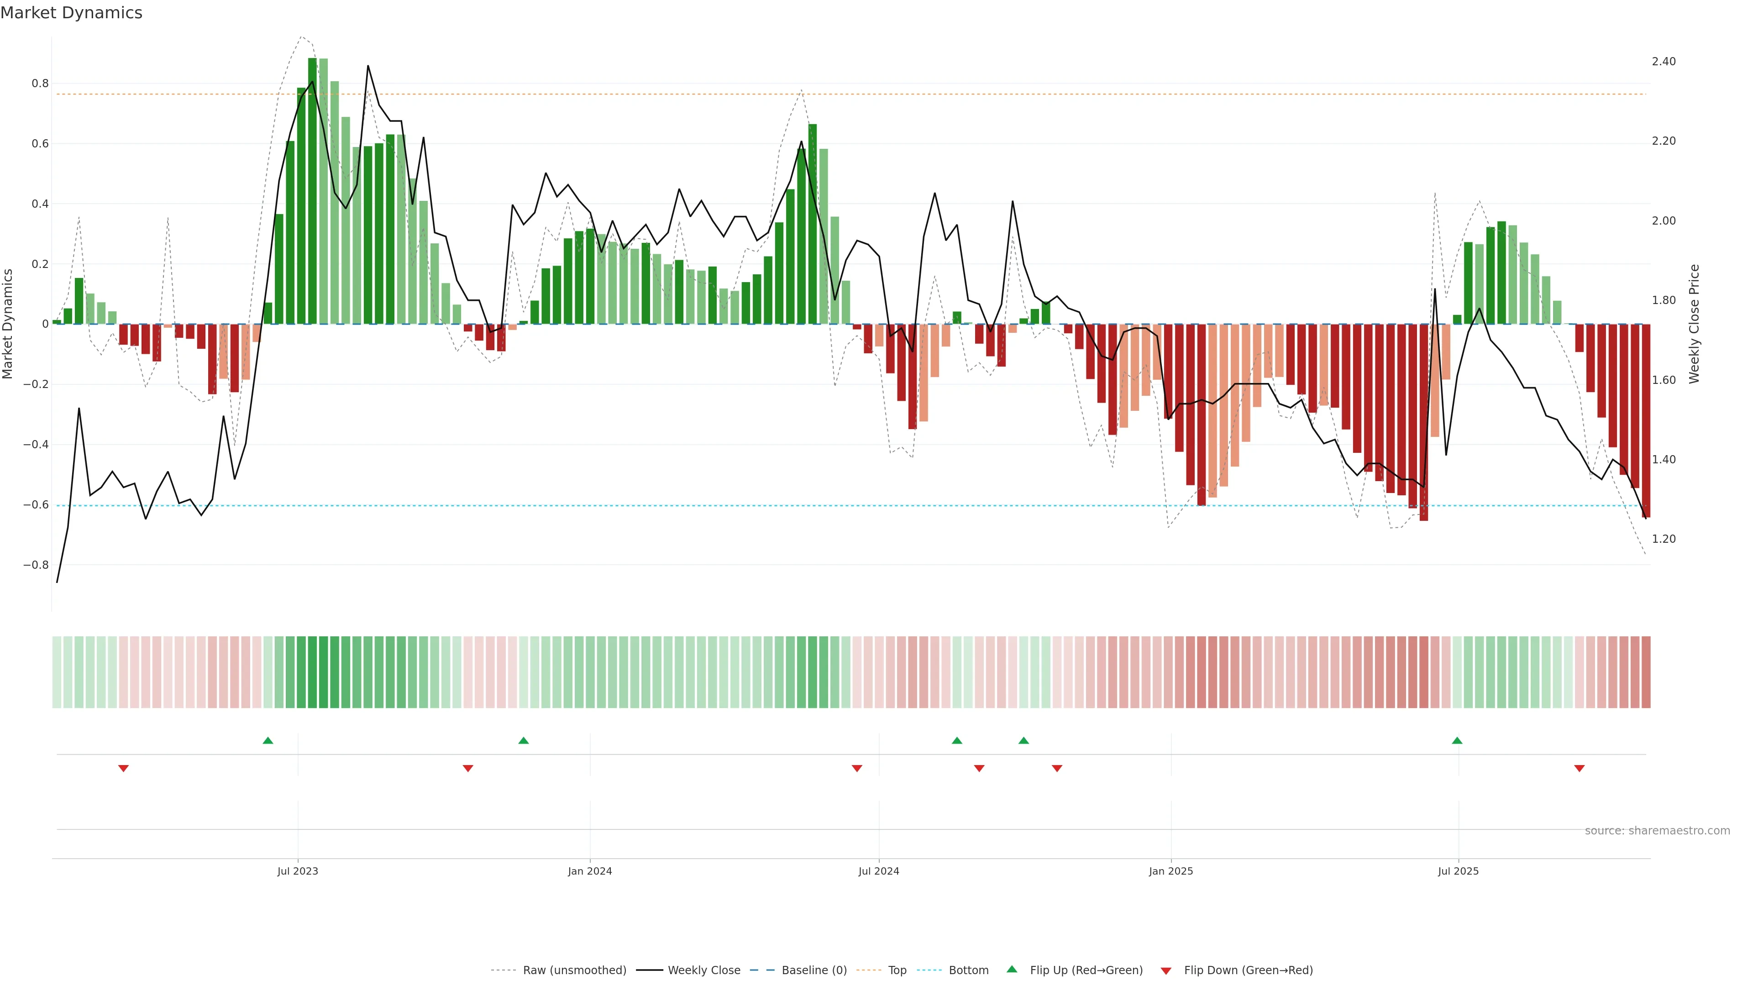Toggle the Bottom threshold legend entry
1753x986 pixels.
[x=968, y=970]
